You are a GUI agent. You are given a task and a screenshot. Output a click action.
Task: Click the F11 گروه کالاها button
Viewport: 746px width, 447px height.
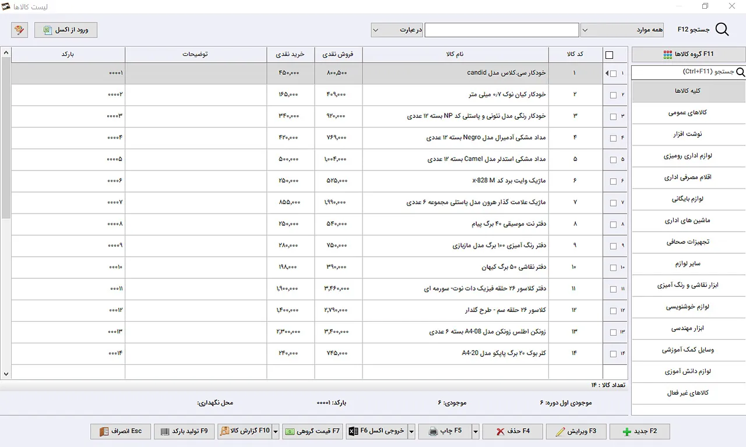(688, 55)
